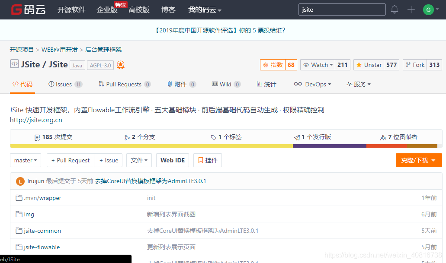
Task: Click the + Issue button
Action: (109, 160)
